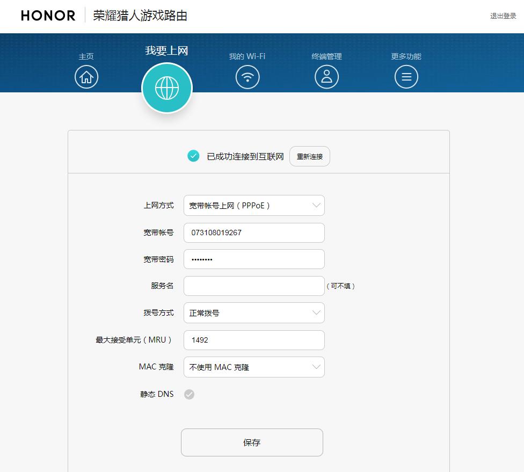Click the HONOR logo
The image size is (524, 472).
point(47,16)
